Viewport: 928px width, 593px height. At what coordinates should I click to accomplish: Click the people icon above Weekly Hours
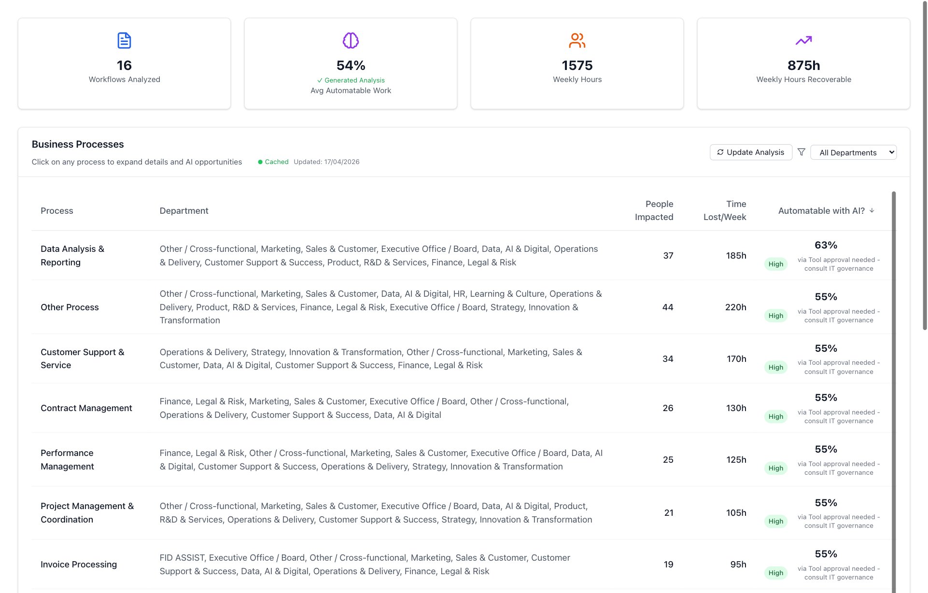[x=577, y=41]
